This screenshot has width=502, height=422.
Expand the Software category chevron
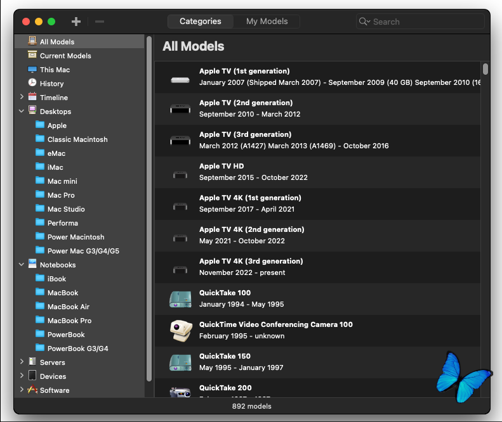22,390
